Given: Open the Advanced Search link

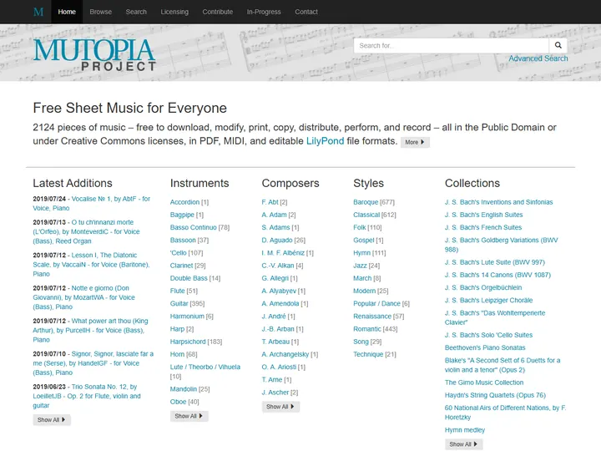Looking at the screenshot, I should click(538, 58).
